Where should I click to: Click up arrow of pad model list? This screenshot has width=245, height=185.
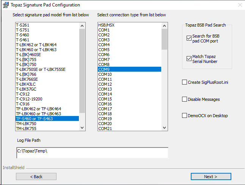[82, 26]
